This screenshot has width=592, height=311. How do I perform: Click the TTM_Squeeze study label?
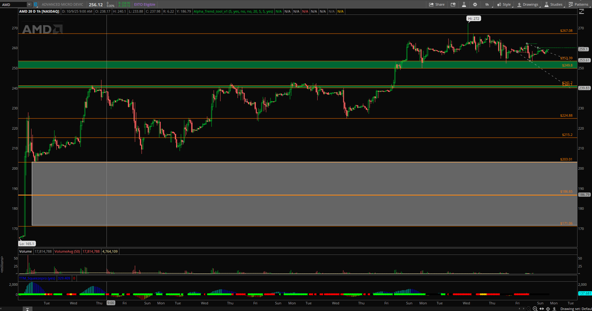(x=37, y=278)
